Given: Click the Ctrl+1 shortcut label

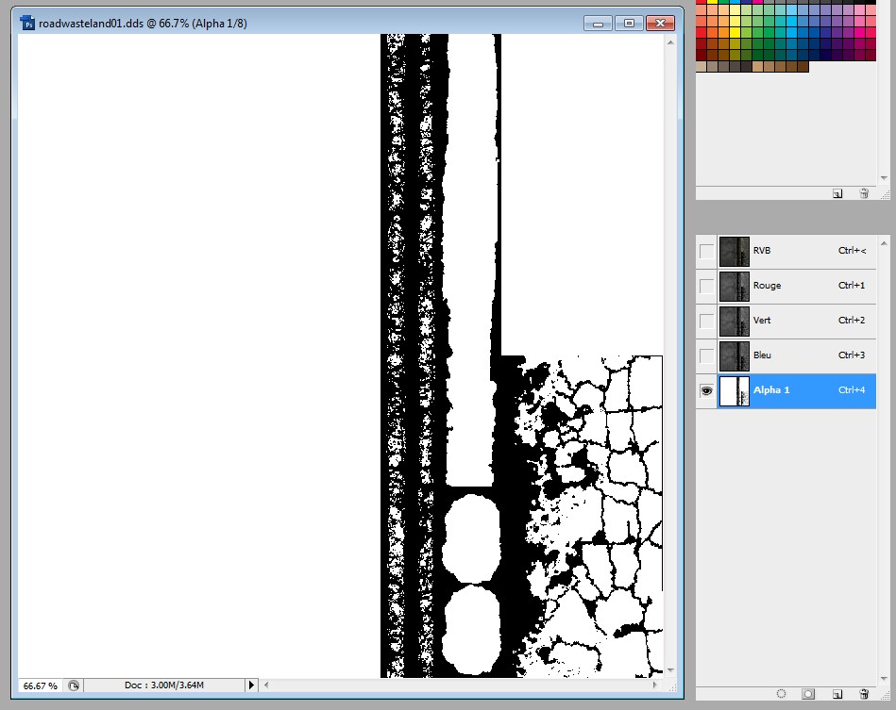Looking at the screenshot, I should click(x=852, y=286).
